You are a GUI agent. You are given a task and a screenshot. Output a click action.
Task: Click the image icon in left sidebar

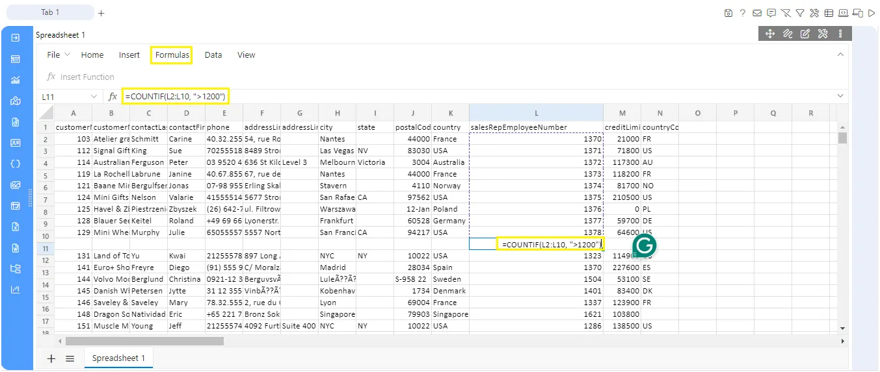coord(16,185)
